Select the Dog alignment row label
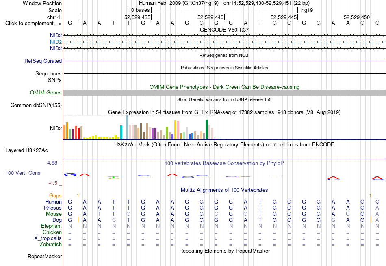 pos(57,220)
